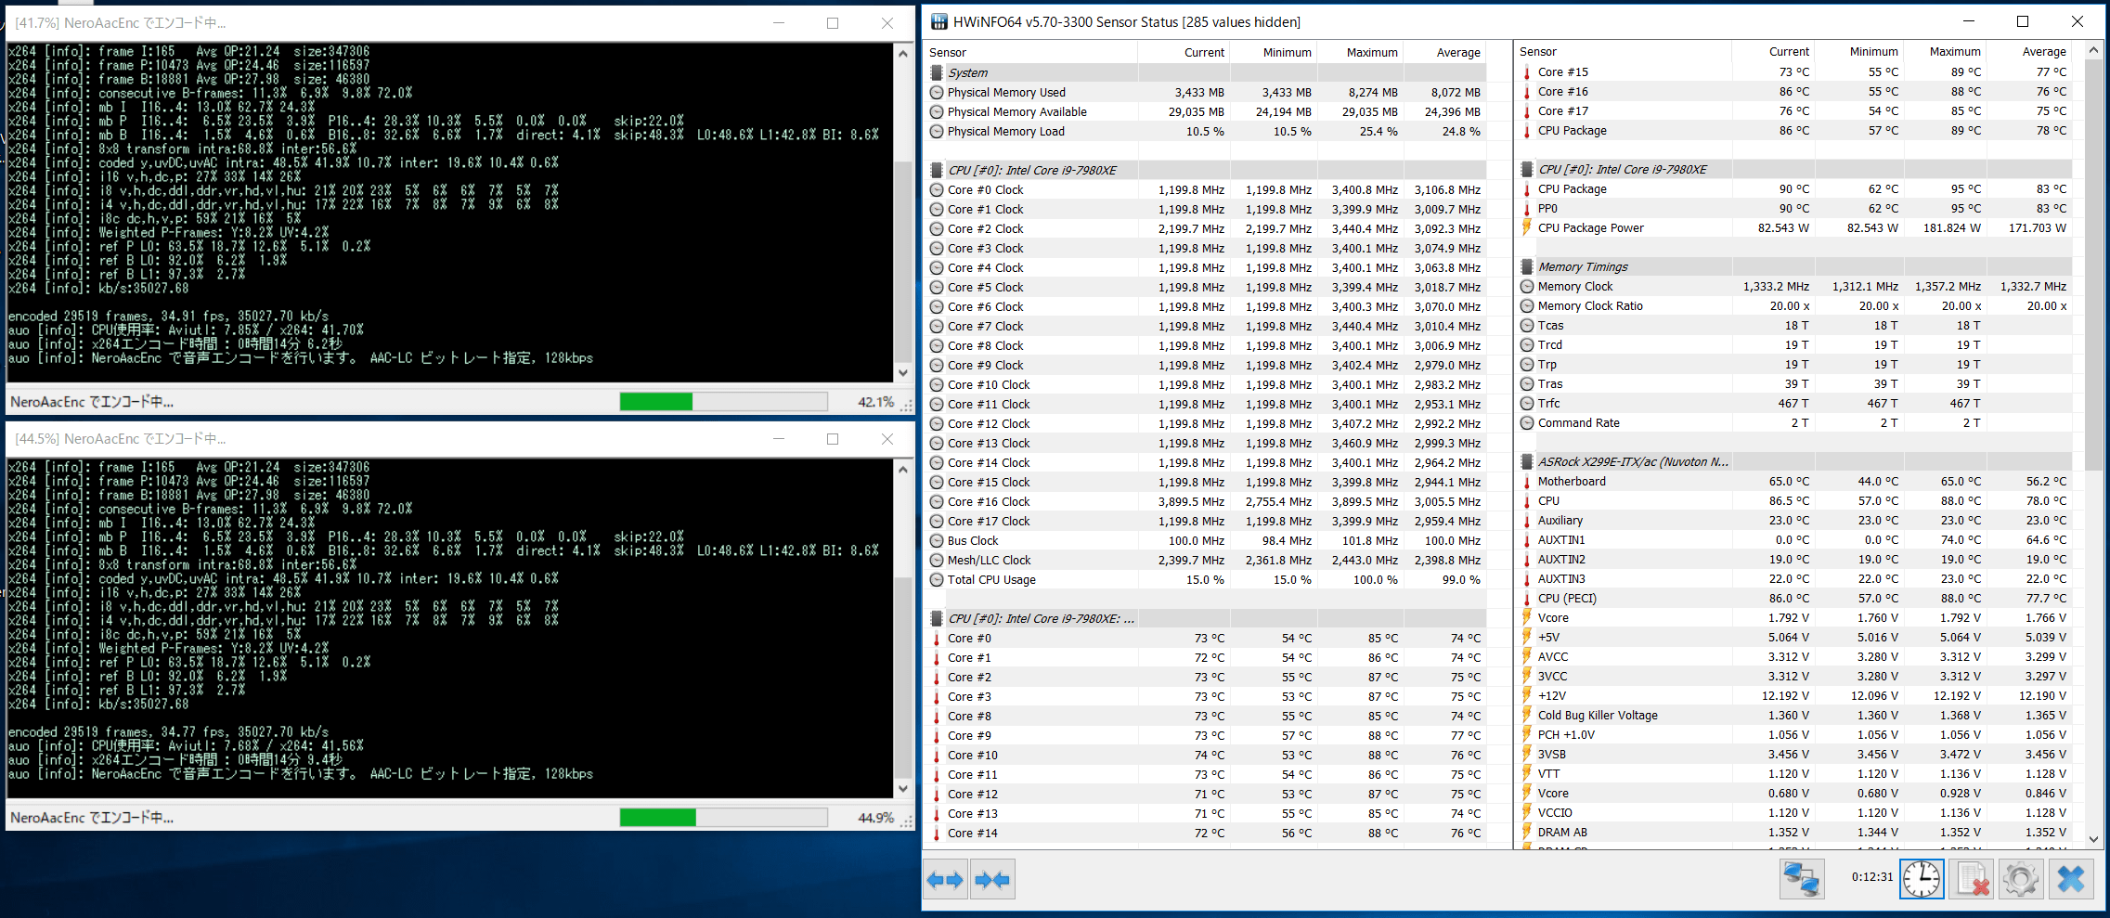The width and height of the screenshot is (2110, 918).
Task: Maximize the HWiNFO64 Sensor Status window
Action: [x=2023, y=21]
